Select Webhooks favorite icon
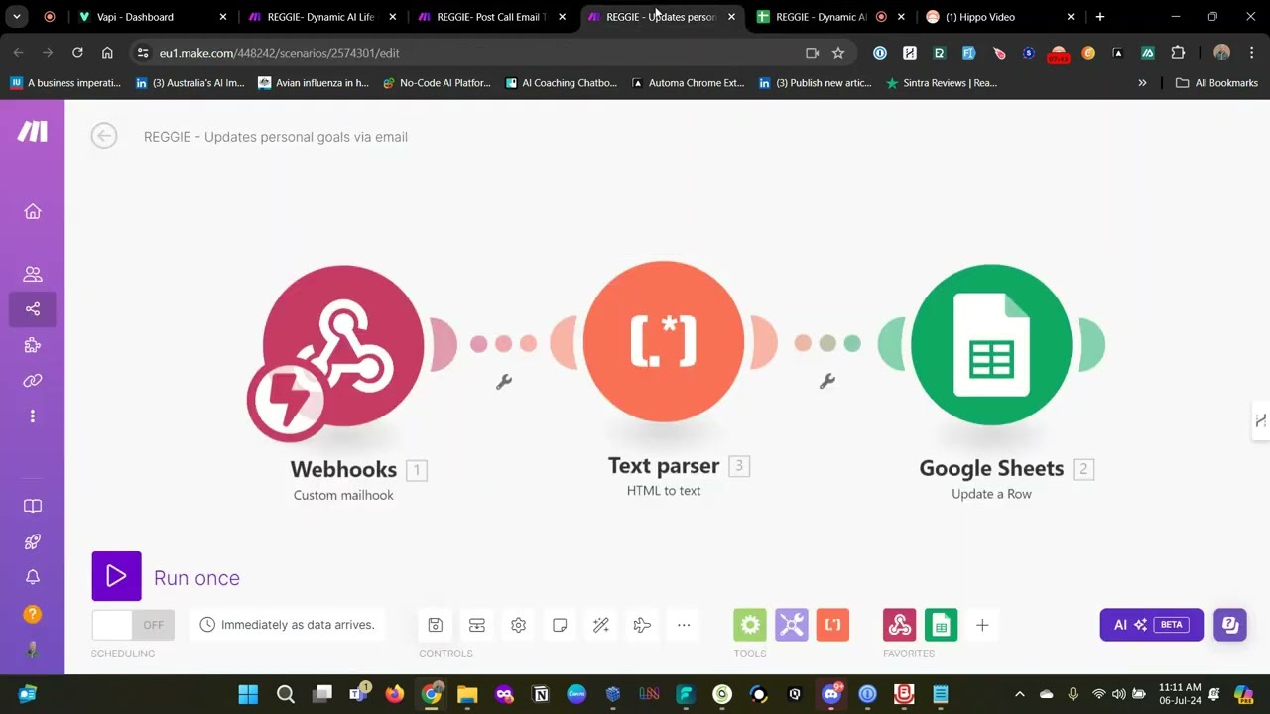Image resolution: width=1270 pixels, height=714 pixels. pos(900,625)
